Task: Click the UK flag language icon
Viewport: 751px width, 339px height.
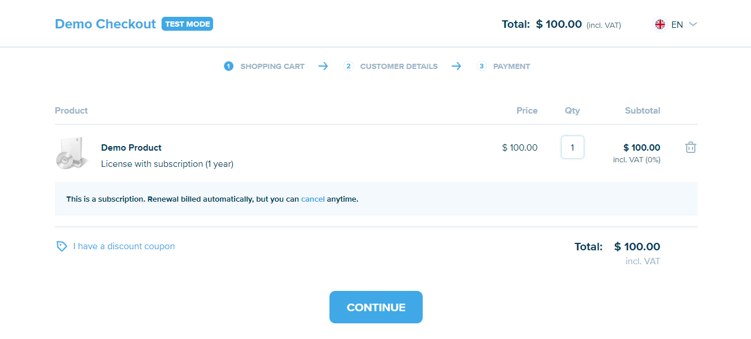Action: (x=660, y=24)
